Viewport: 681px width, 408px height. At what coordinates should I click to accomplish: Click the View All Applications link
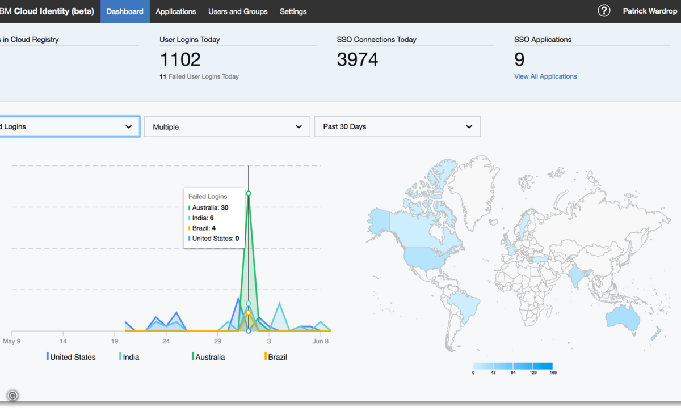[x=545, y=76]
